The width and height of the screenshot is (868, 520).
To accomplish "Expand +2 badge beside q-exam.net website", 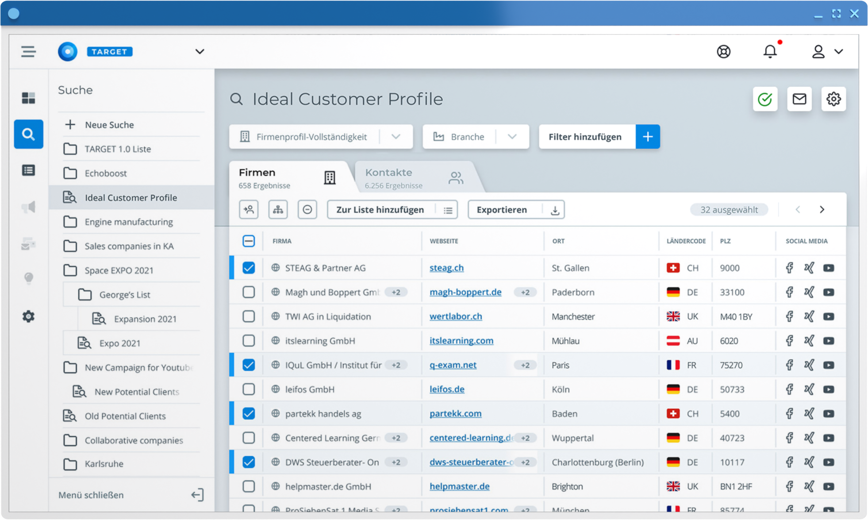I will (x=525, y=365).
